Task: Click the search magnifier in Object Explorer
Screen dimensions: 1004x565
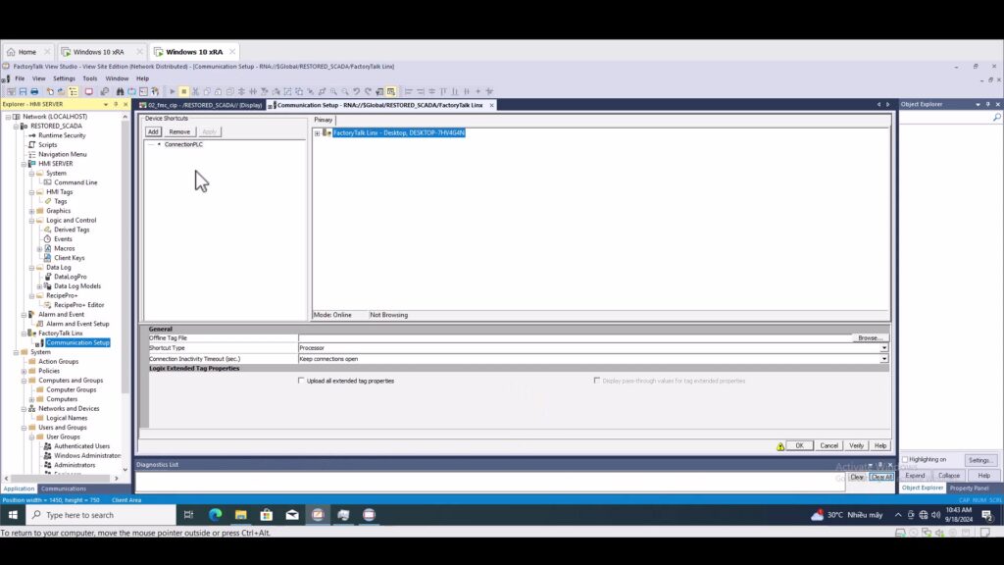Action: (x=997, y=117)
